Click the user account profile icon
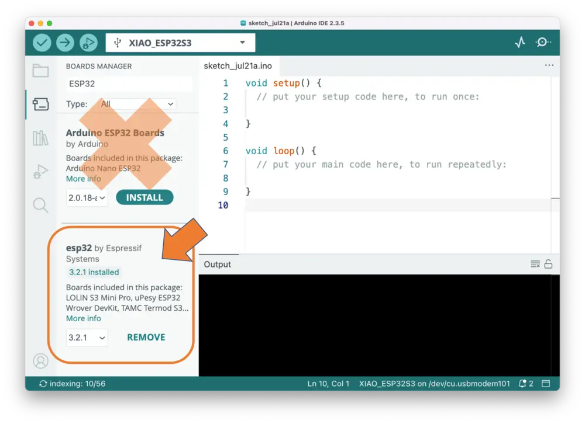The height and width of the screenshot is (424, 585). [40, 361]
